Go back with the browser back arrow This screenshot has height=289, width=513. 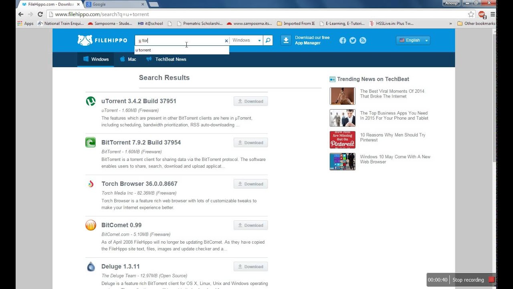pyautogui.click(x=21, y=14)
